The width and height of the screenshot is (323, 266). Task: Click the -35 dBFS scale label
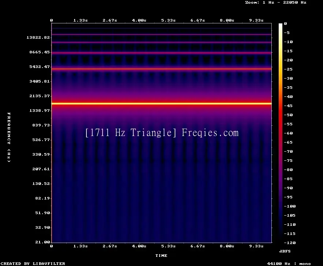[288, 87]
